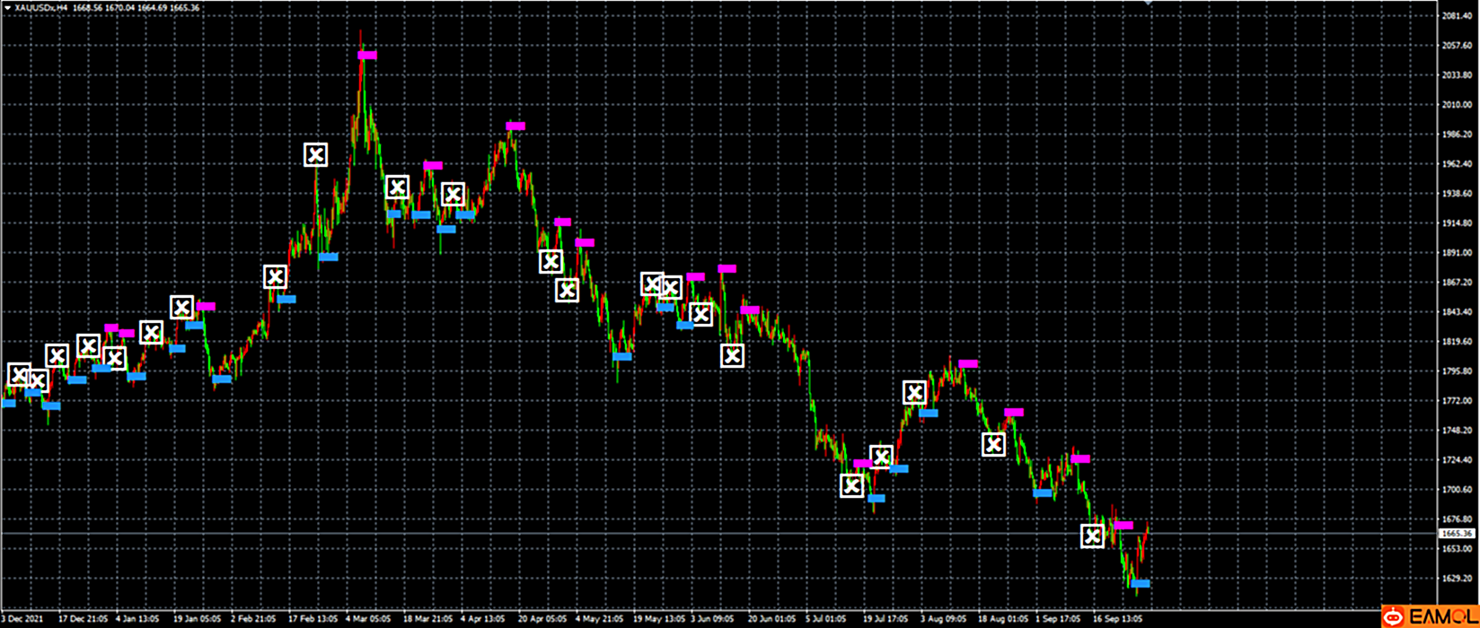This screenshot has height=628, width=1480.
Task: Select the leftmost X marker on the chart
Action: pos(19,375)
